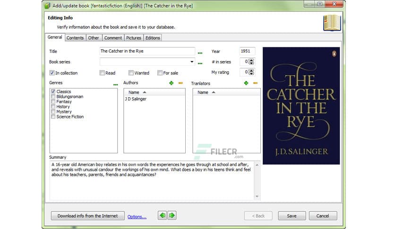Open the Comment tab

[113, 38]
